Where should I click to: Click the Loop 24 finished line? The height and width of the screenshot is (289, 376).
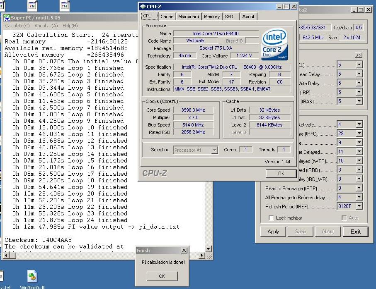[x=70, y=220]
